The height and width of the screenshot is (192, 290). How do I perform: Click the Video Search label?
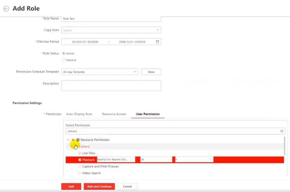click(91, 173)
